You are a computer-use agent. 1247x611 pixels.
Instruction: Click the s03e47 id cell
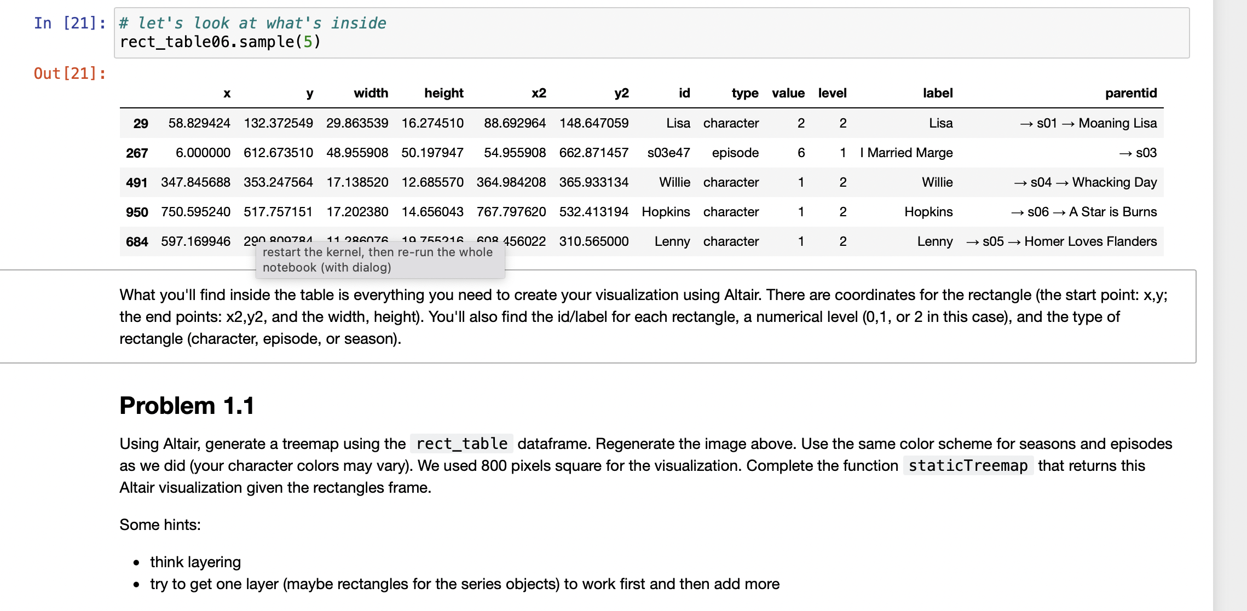668,153
